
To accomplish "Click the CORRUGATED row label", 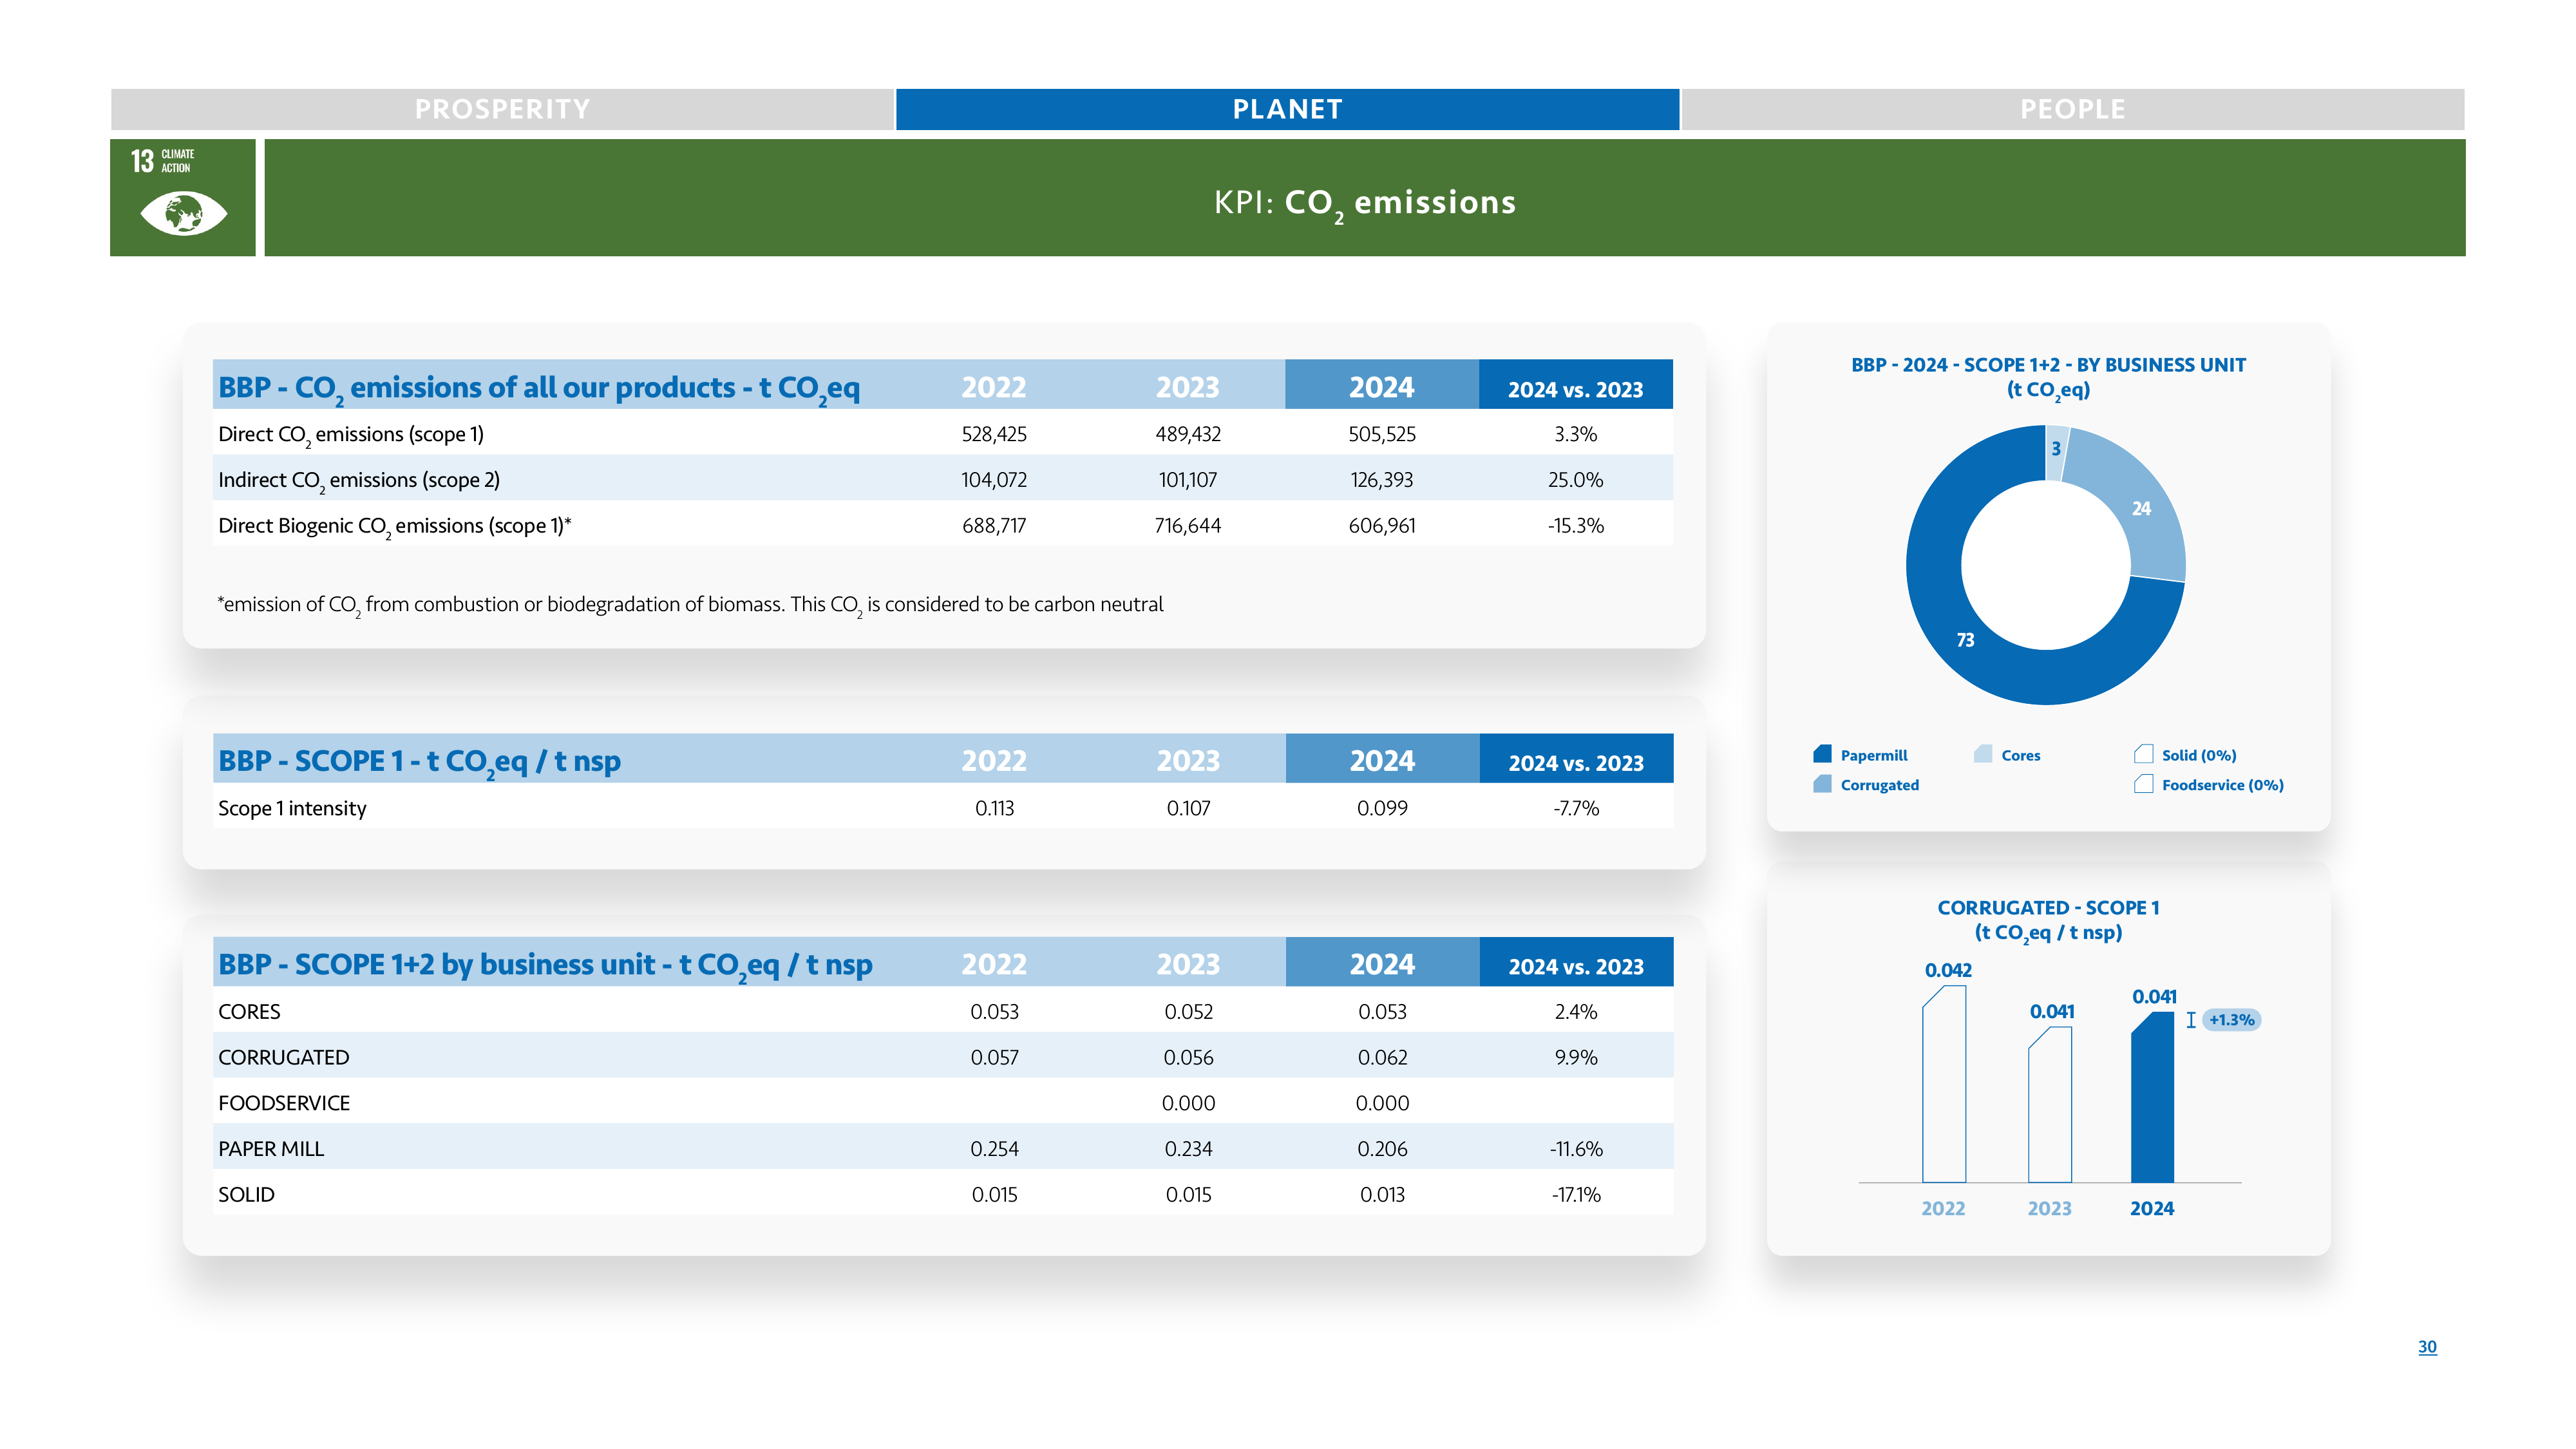I will coord(284,1058).
